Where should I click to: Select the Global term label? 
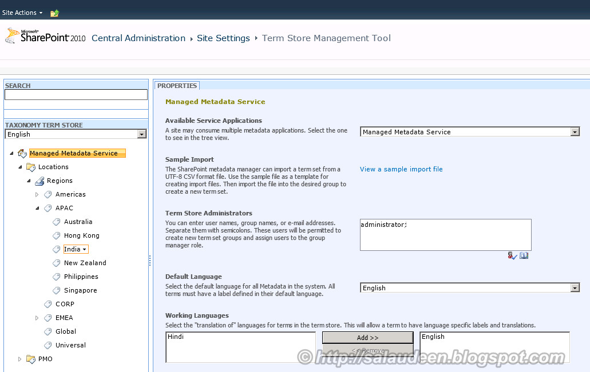(66, 331)
